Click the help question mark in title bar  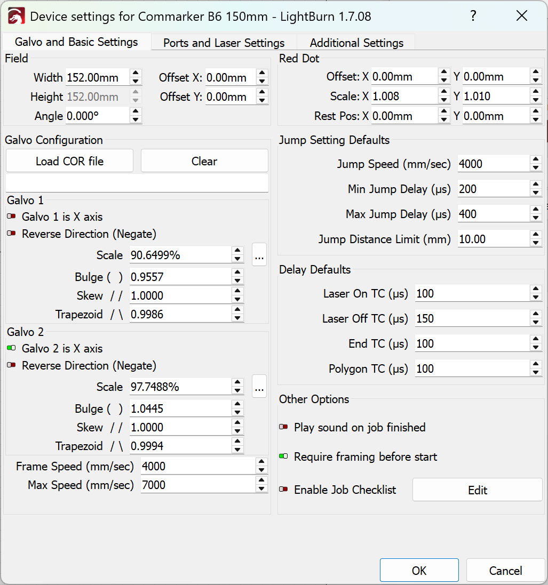coord(473,16)
